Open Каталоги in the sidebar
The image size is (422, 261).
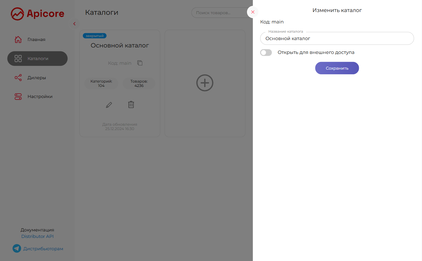(37, 59)
